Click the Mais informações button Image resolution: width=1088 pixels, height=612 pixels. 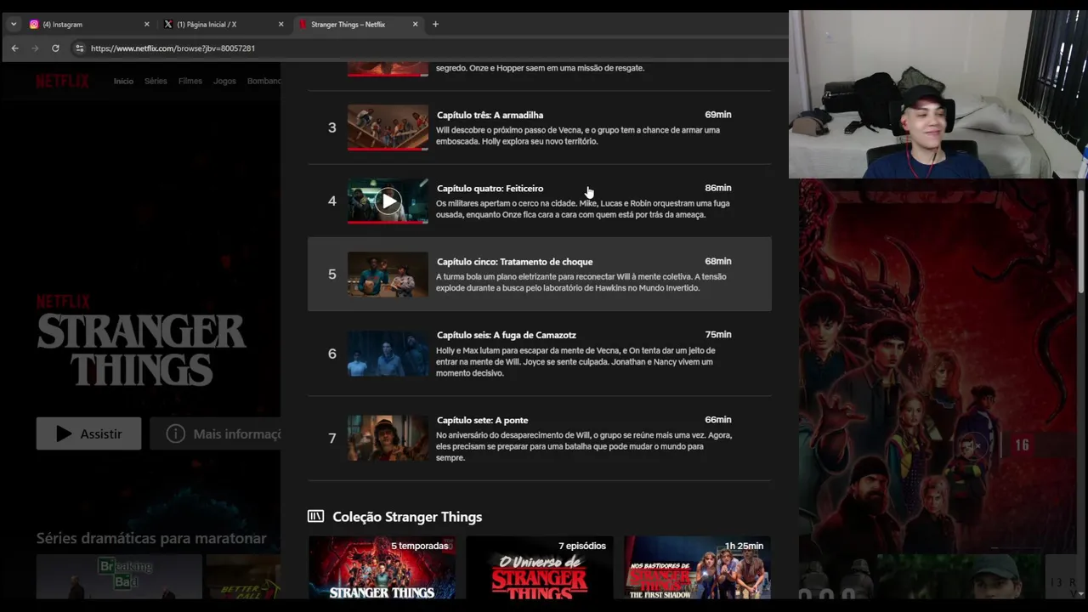coord(216,433)
